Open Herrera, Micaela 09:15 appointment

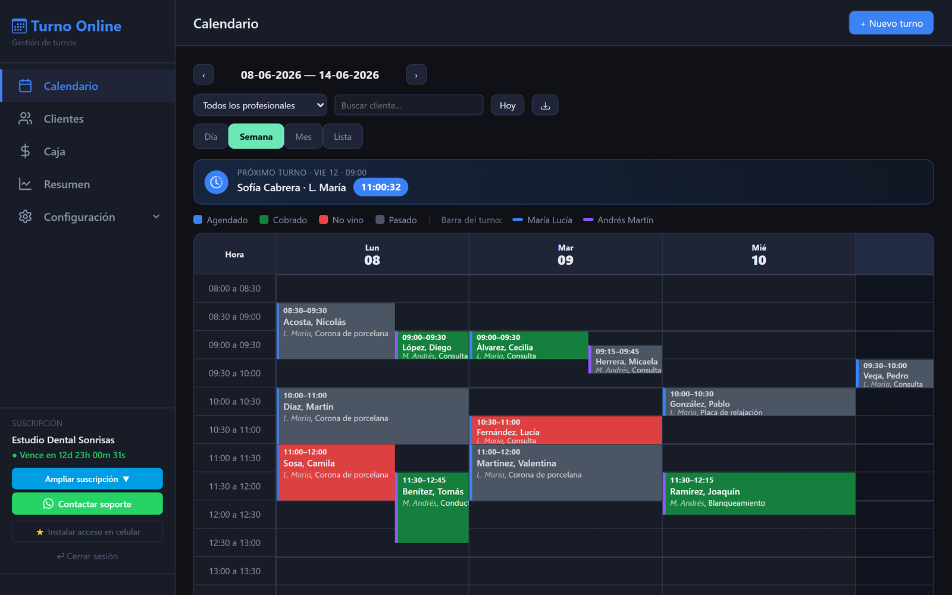pos(625,359)
